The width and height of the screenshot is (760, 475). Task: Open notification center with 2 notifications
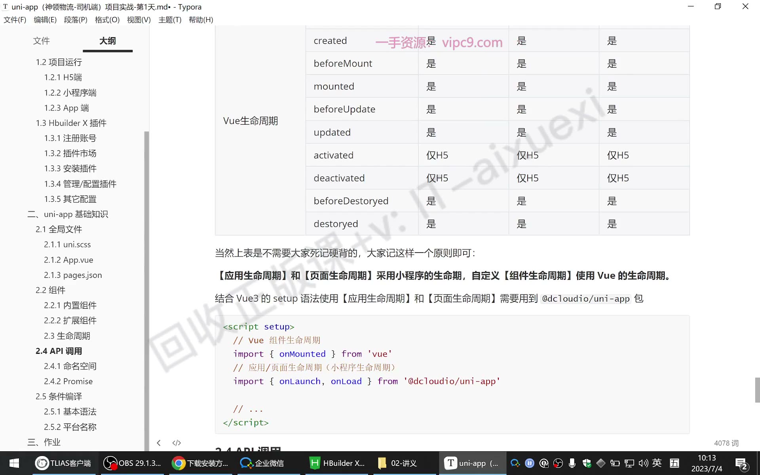(x=741, y=464)
